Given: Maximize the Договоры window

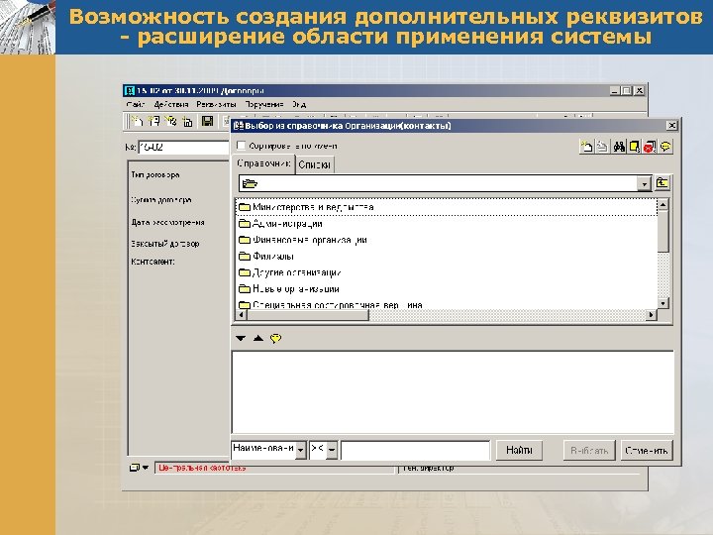Looking at the screenshot, I should [627, 90].
